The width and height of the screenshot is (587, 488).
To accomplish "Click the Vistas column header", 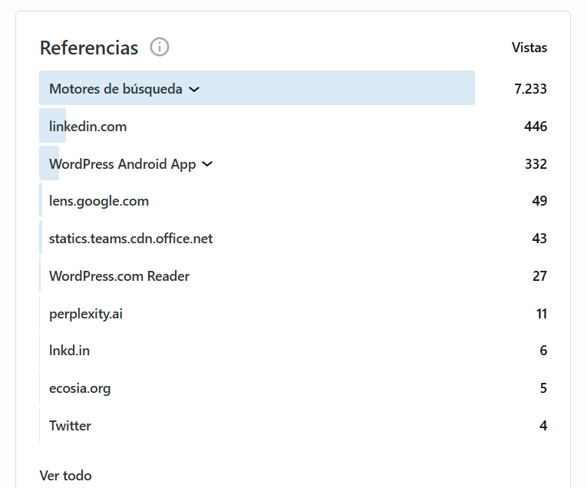I will click(529, 48).
